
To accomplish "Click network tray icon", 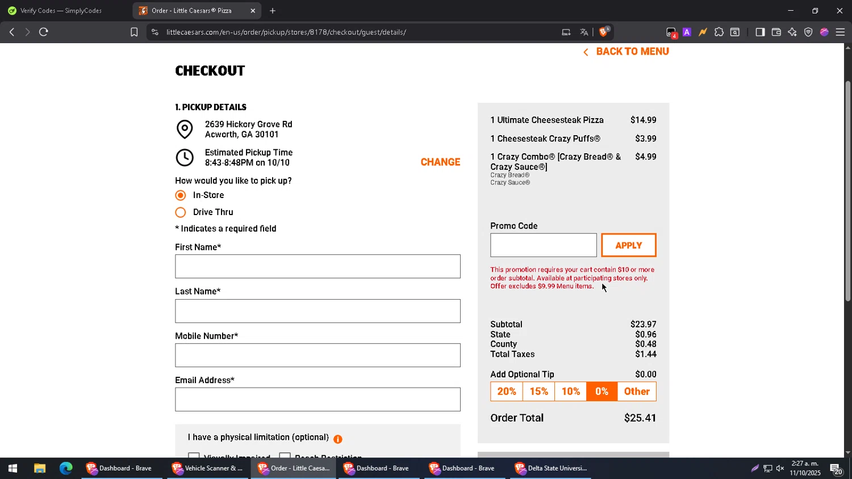I will coord(767,468).
